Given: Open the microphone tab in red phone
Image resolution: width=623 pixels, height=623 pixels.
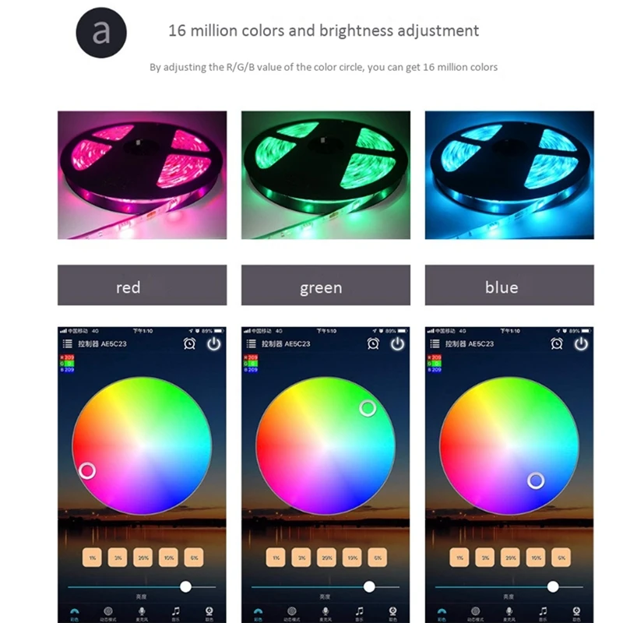Looking at the screenshot, I should pos(142,614).
